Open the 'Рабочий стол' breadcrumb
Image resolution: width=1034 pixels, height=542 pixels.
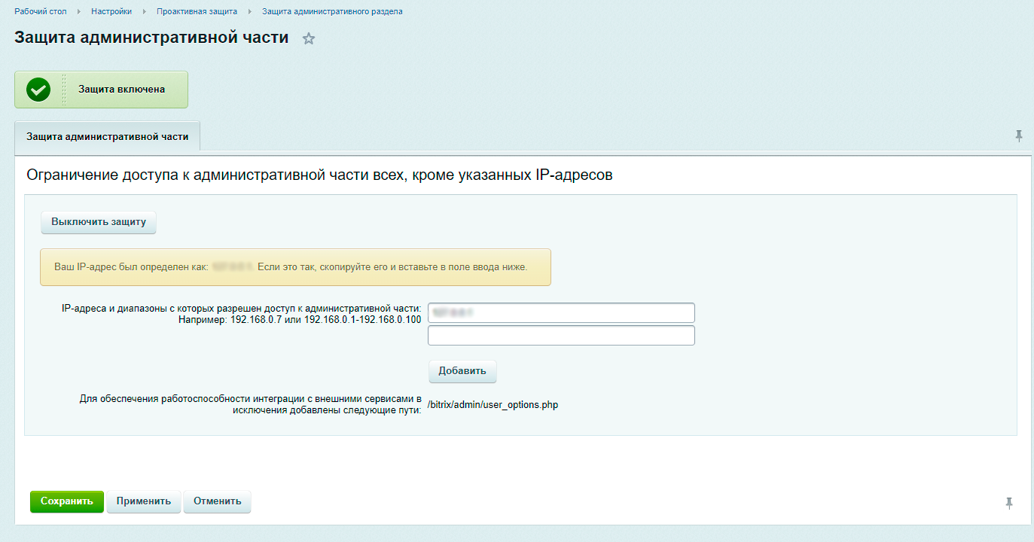[x=39, y=11]
